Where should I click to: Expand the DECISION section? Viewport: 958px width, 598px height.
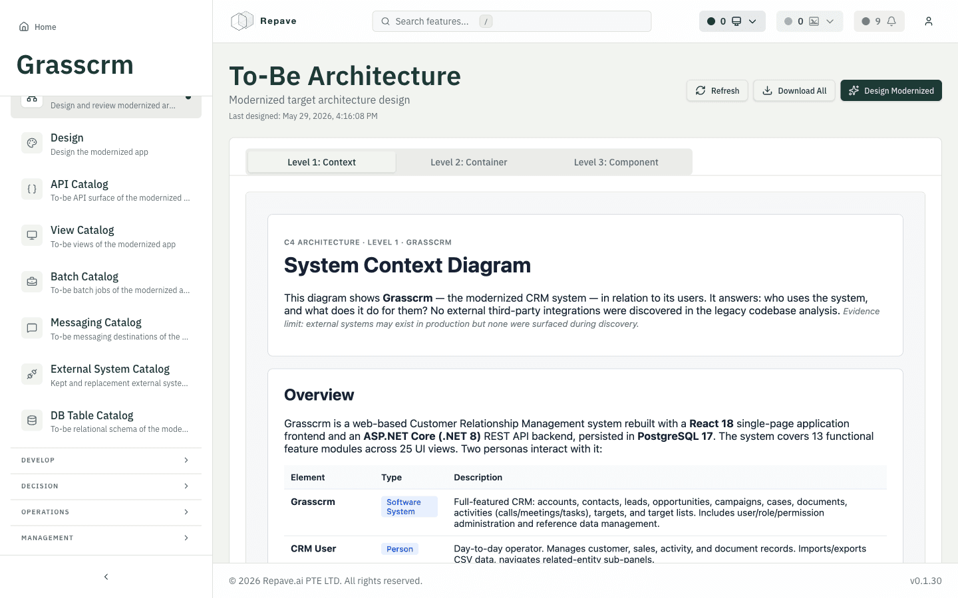106,486
